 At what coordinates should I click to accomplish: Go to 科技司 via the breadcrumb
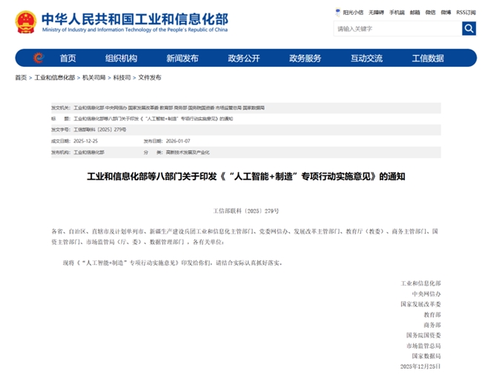(122, 77)
